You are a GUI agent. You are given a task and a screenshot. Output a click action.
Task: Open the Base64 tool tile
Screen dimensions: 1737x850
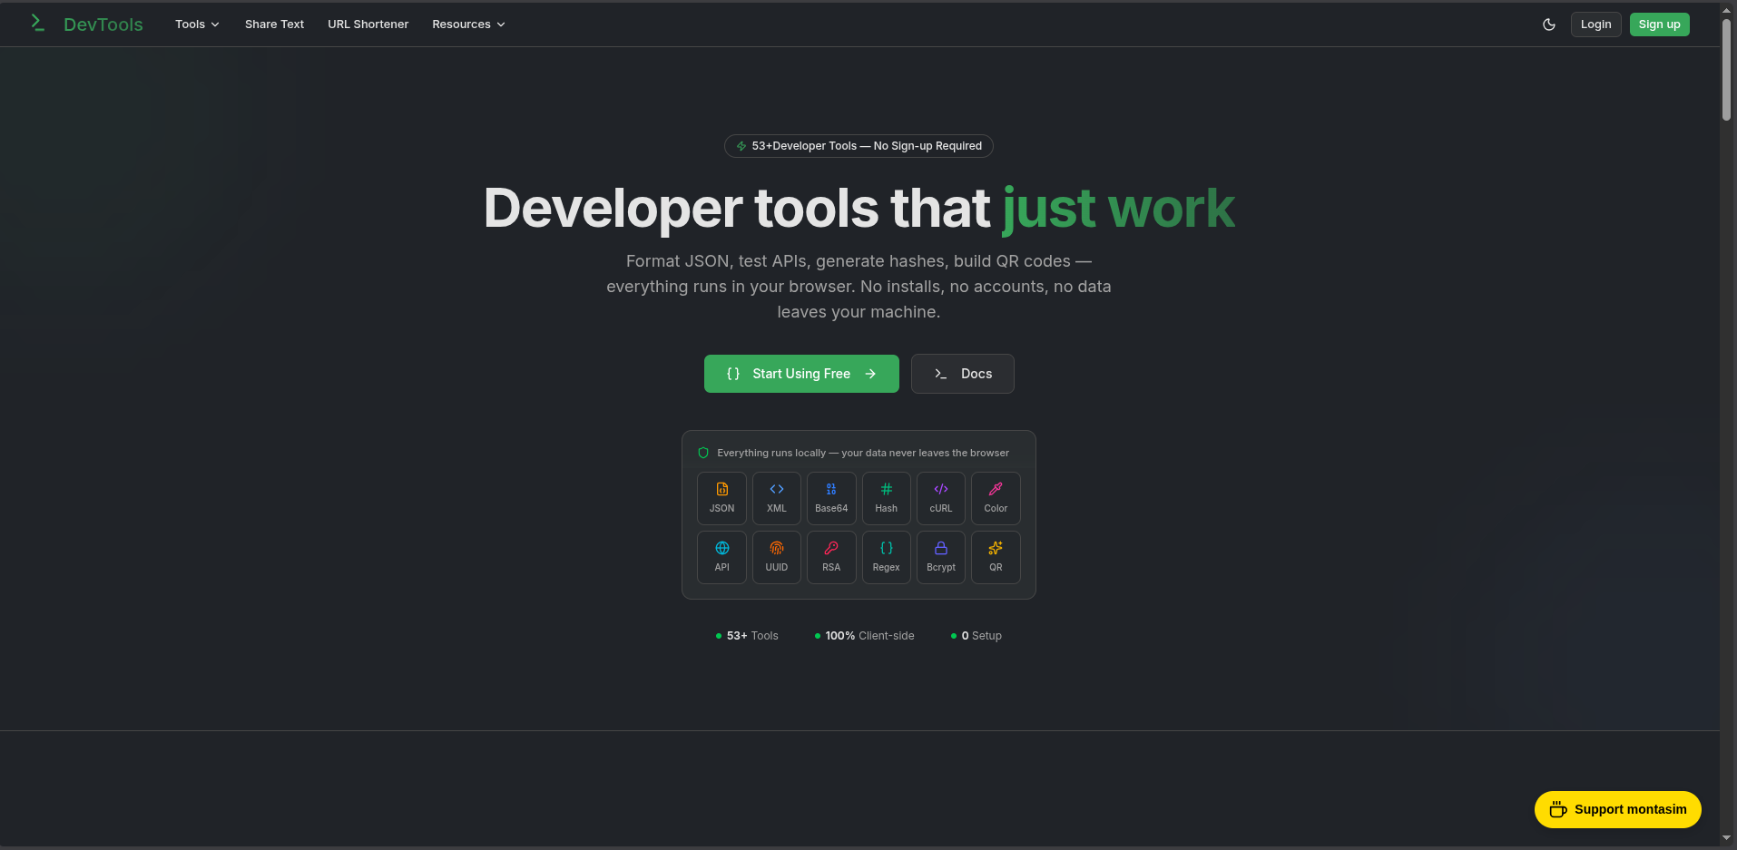click(831, 498)
